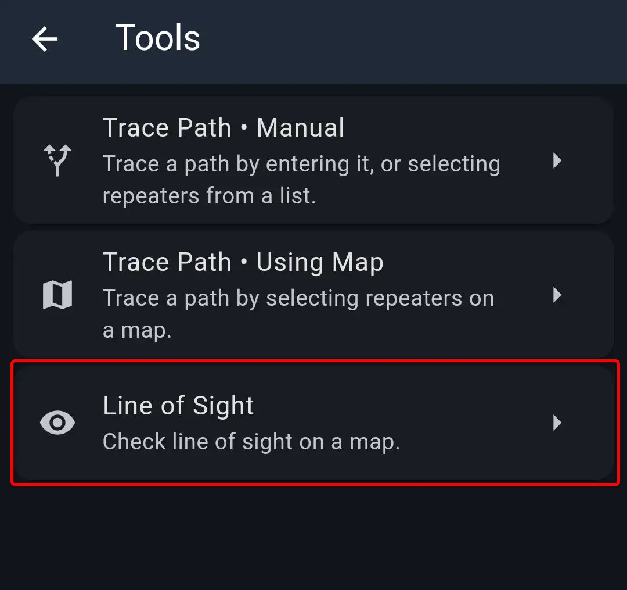Go back using the arrow icon
The height and width of the screenshot is (590, 627).
(45, 39)
